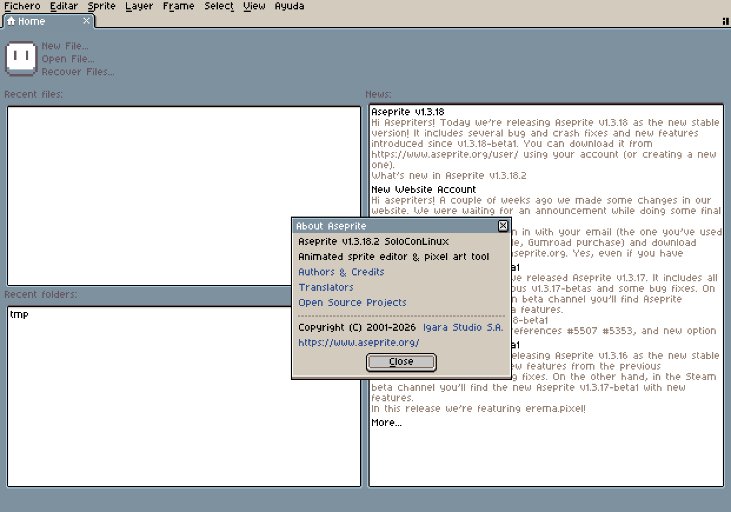Click 'In this release we're featuring erema.pixel!' text
Image resolution: width=731 pixels, height=512 pixels.
tap(479, 408)
